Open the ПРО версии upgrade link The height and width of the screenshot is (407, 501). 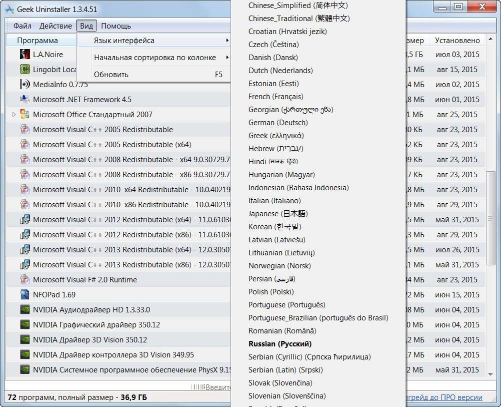[x=444, y=397]
